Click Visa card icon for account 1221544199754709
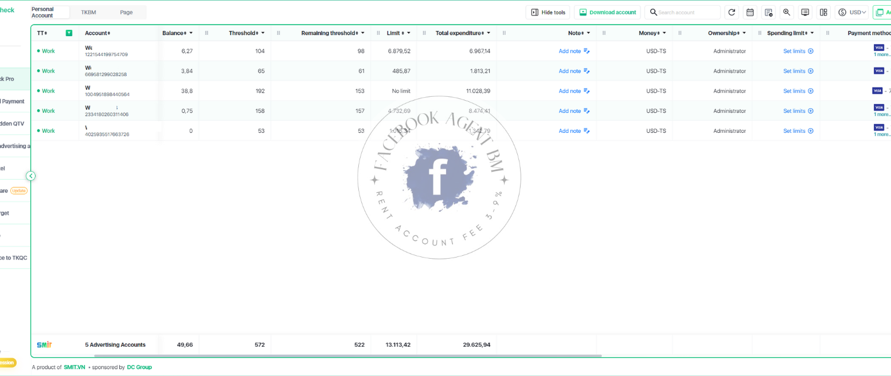The height and width of the screenshot is (376, 891). click(879, 48)
